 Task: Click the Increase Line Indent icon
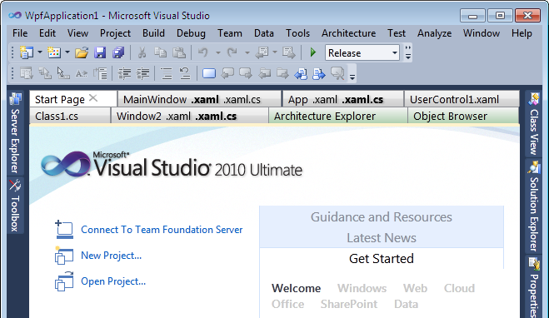pyautogui.click(x=142, y=73)
